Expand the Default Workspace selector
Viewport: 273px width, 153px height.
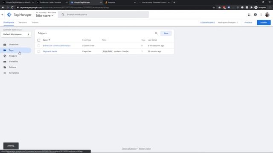[x=16, y=34]
